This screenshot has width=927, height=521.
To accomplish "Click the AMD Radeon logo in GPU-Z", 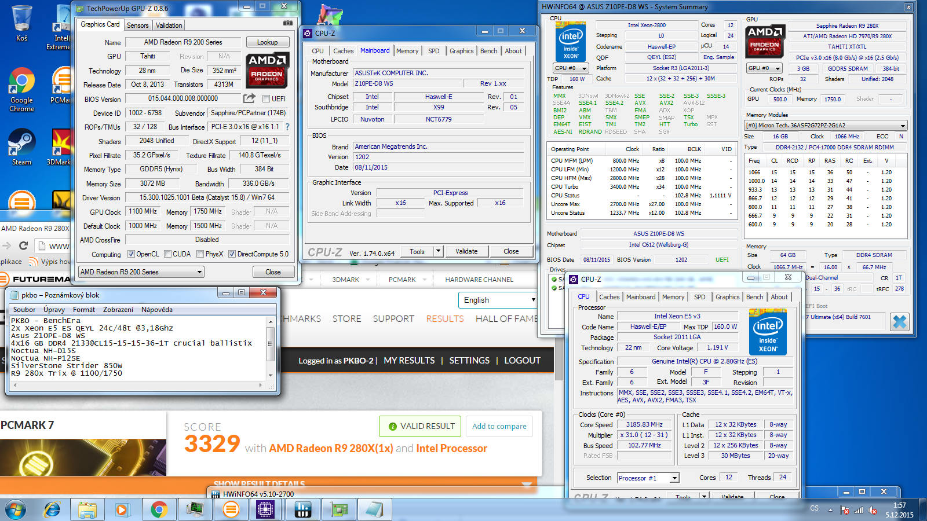I will 267,70.
